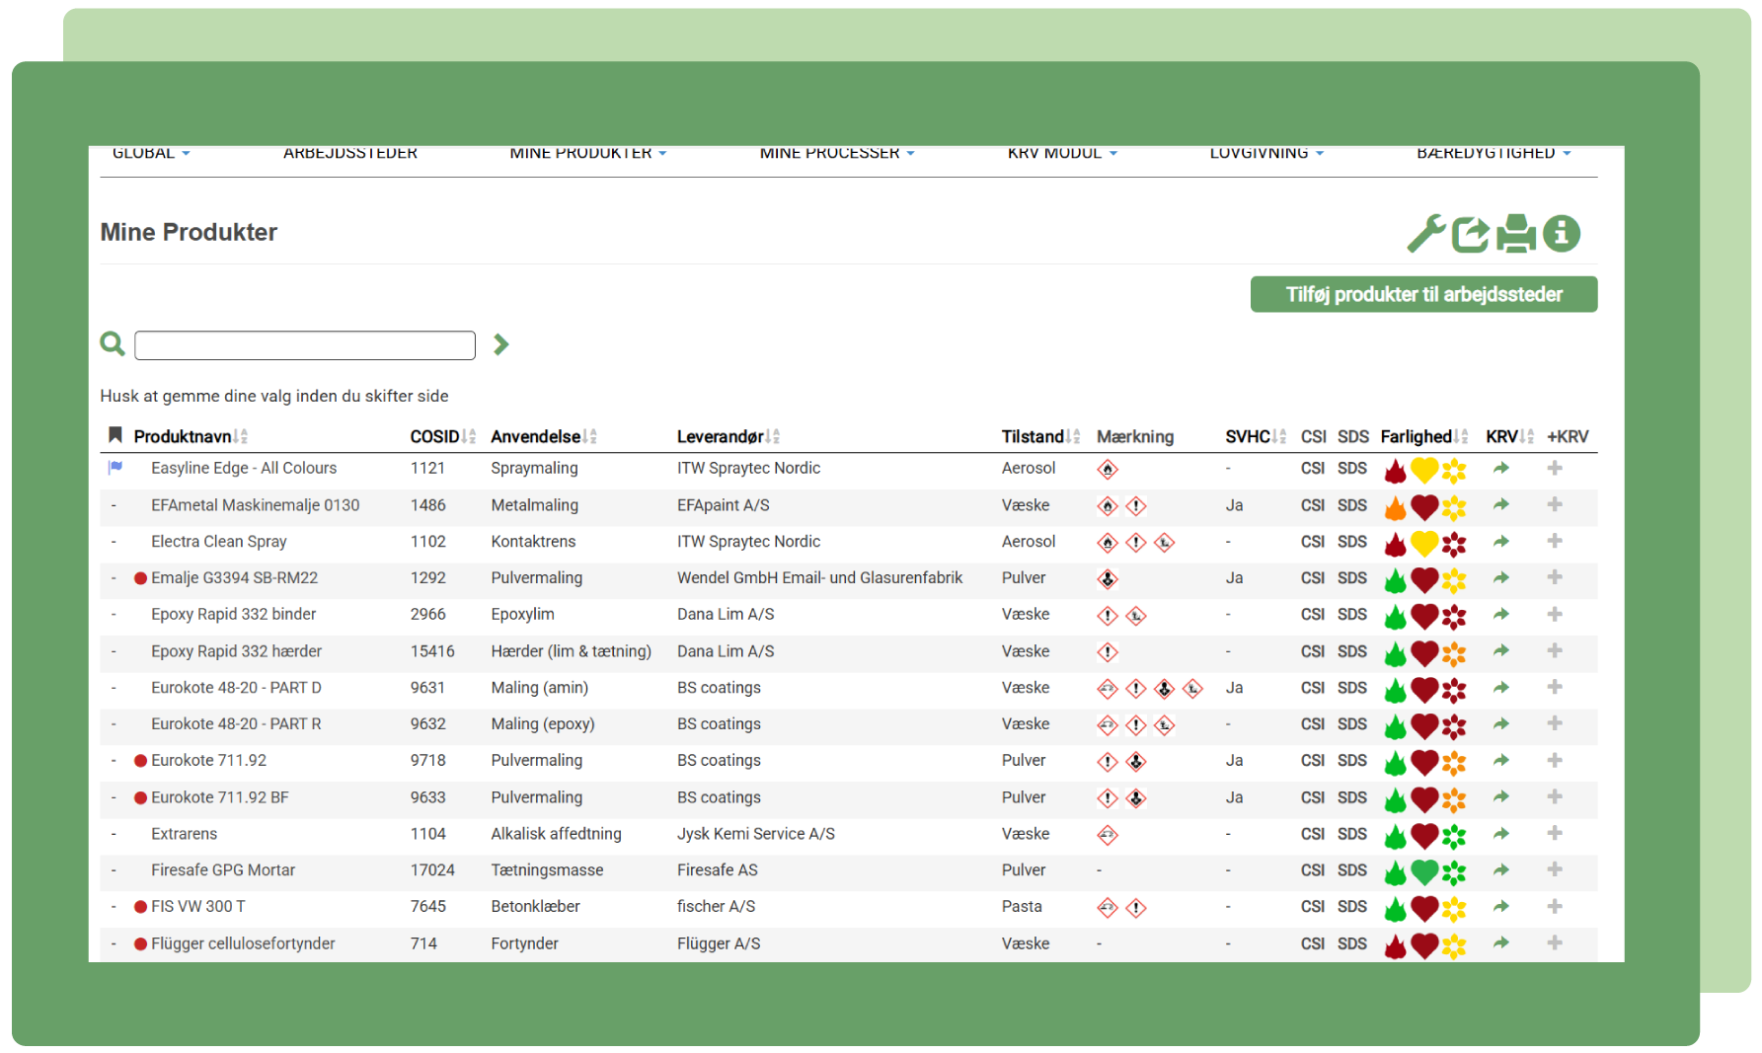Click the export share icon
This screenshot has width=1762, height=1053.
1470,234
